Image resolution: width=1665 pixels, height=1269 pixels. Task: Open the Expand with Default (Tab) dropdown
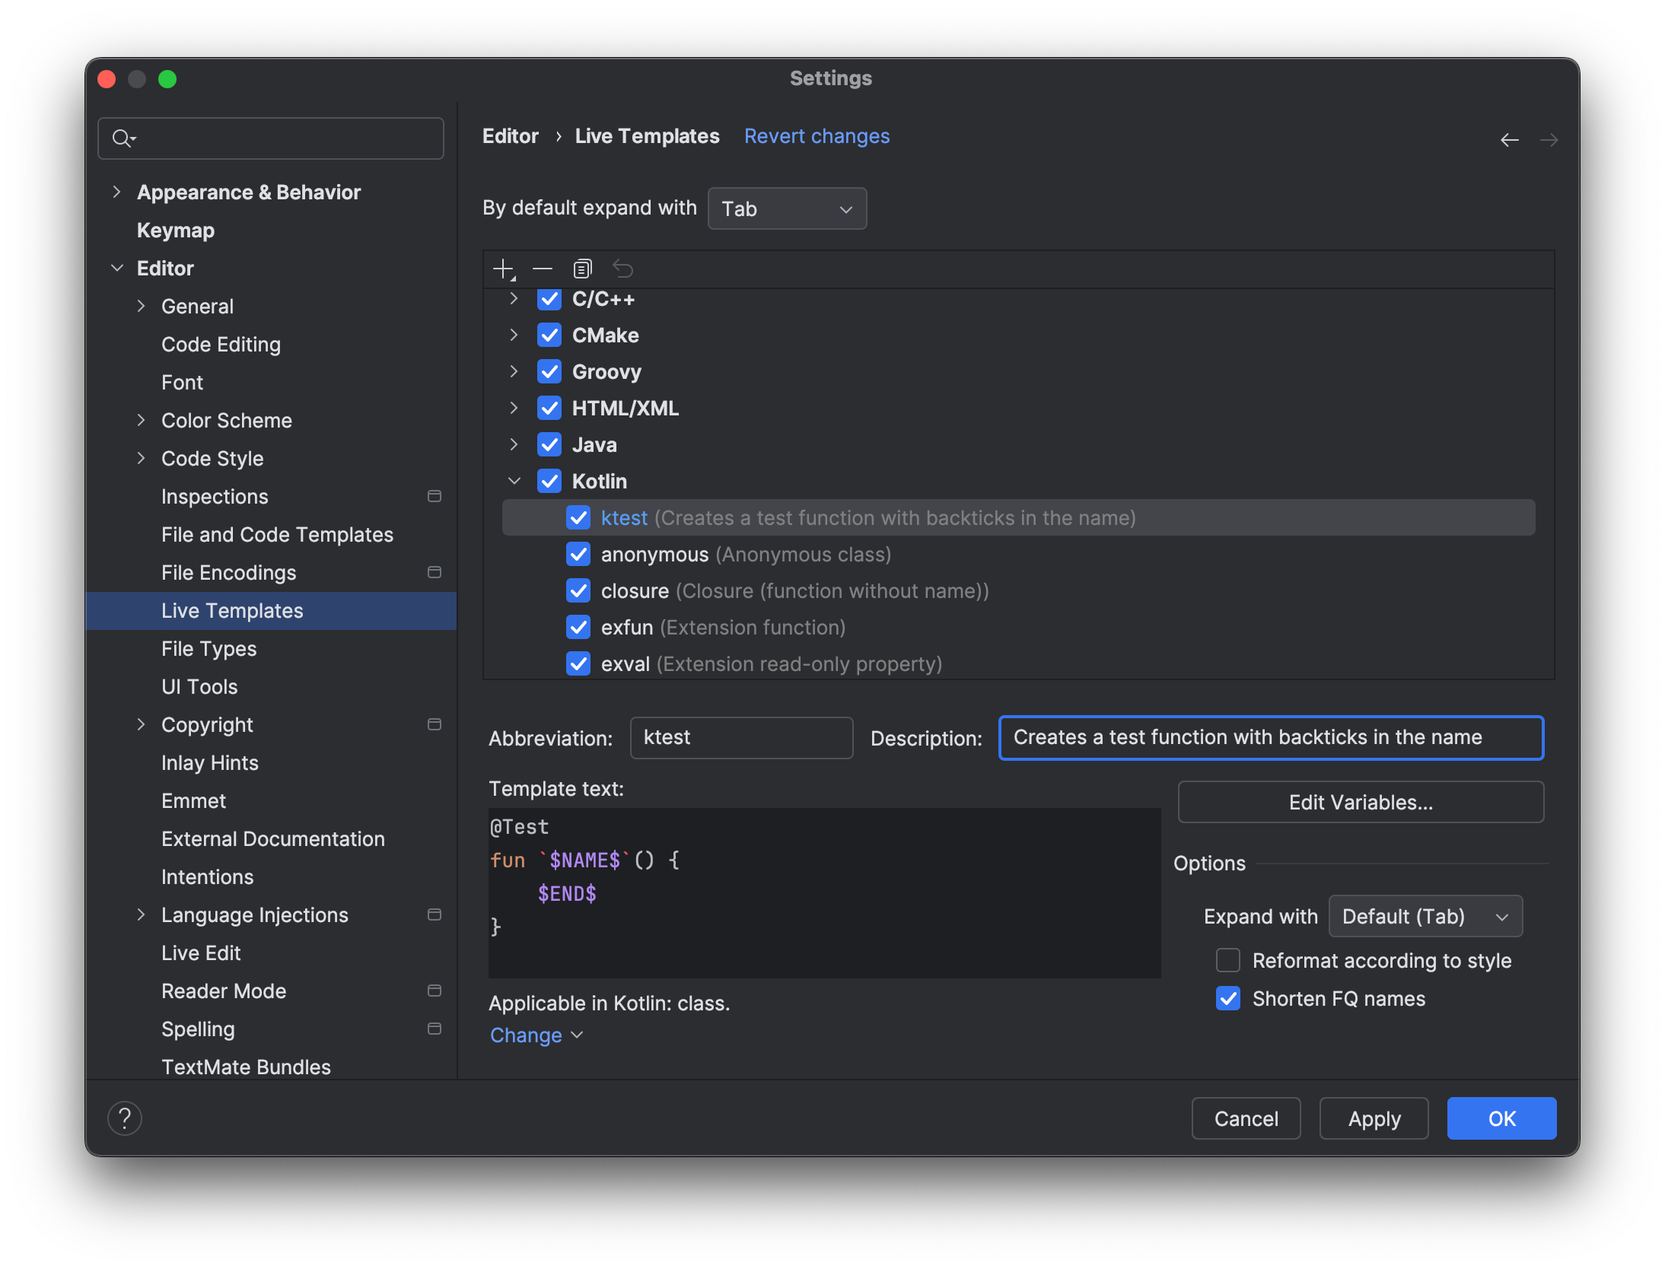tap(1425, 916)
